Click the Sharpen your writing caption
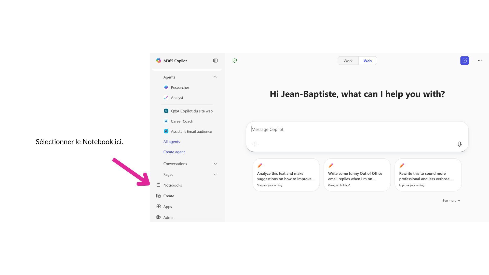Image resolution: width=489 pixels, height=275 pixels. pyautogui.click(x=269, y=185)
